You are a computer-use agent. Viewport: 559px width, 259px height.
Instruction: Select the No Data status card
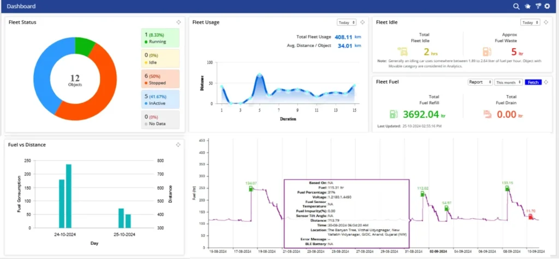160,120
